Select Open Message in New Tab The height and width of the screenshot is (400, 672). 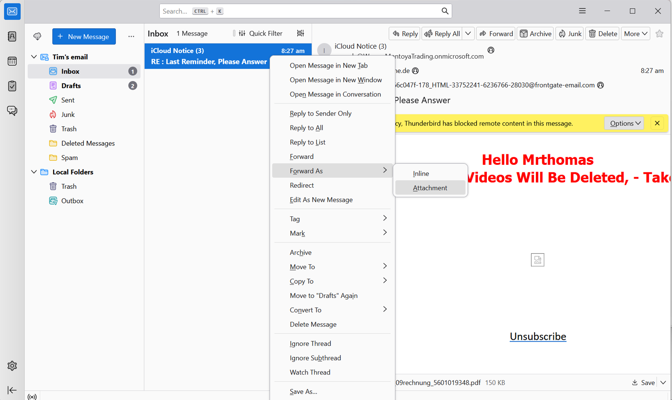click(x=332, y=65)
